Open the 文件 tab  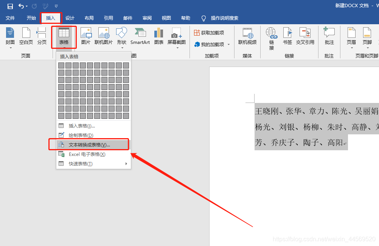pyautogui.click(x=10, y=18)
